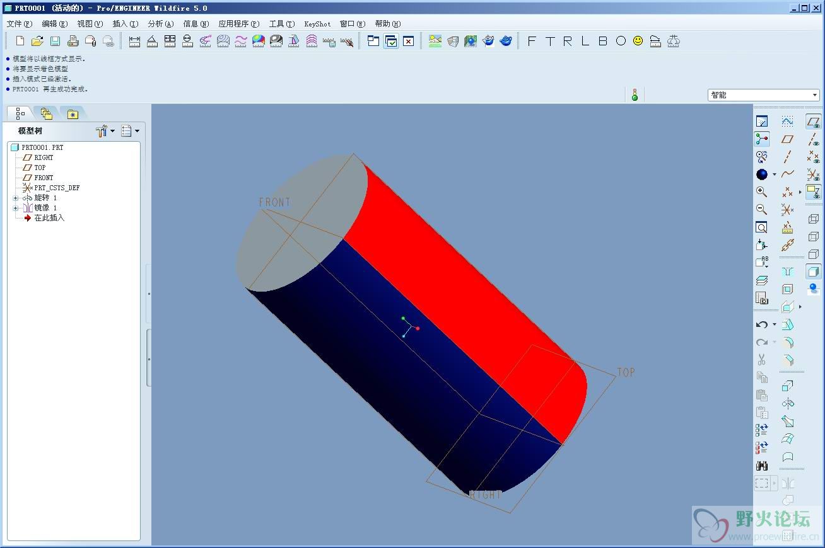This screenshot has width=825, height=548.
Task: Open the undo history dropdown arrow
Action: point(775,324)
